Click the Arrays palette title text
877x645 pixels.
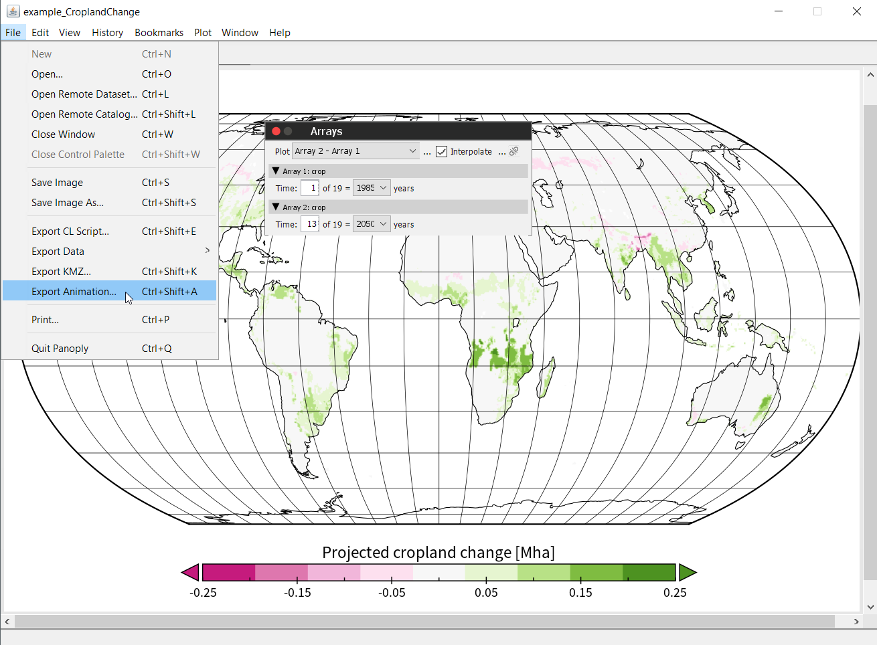[326, 131]
